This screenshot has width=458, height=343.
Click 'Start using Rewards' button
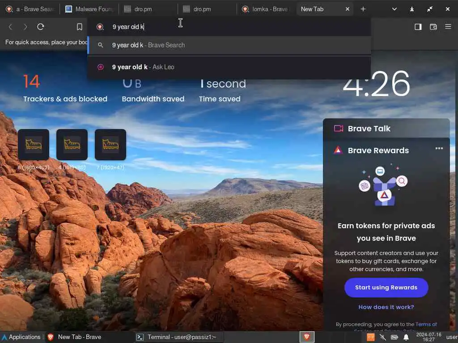(x=386, y=288)
